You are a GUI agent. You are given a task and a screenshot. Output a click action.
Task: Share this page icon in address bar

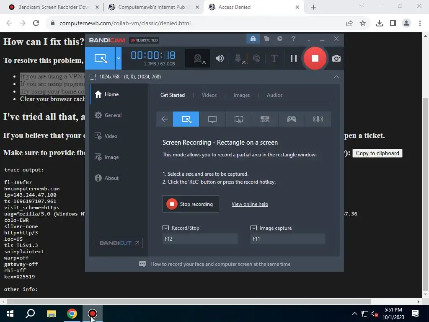click(x=349, y=23)
